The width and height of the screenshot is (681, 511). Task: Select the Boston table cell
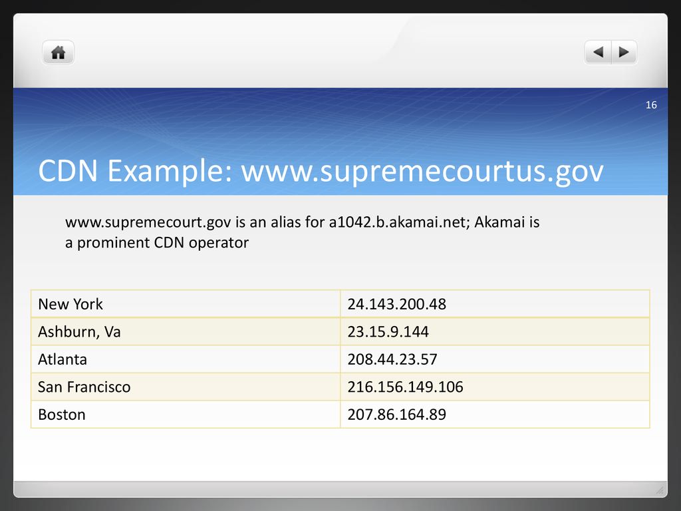click(x=186, y=414)
